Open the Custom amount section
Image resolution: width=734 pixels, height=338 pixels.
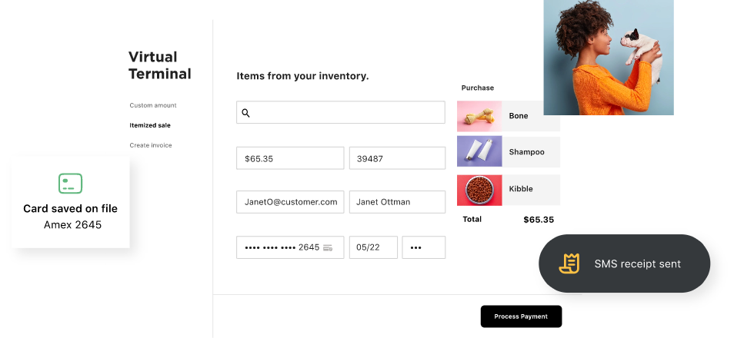pyautogui.click(x=152, y=105)
